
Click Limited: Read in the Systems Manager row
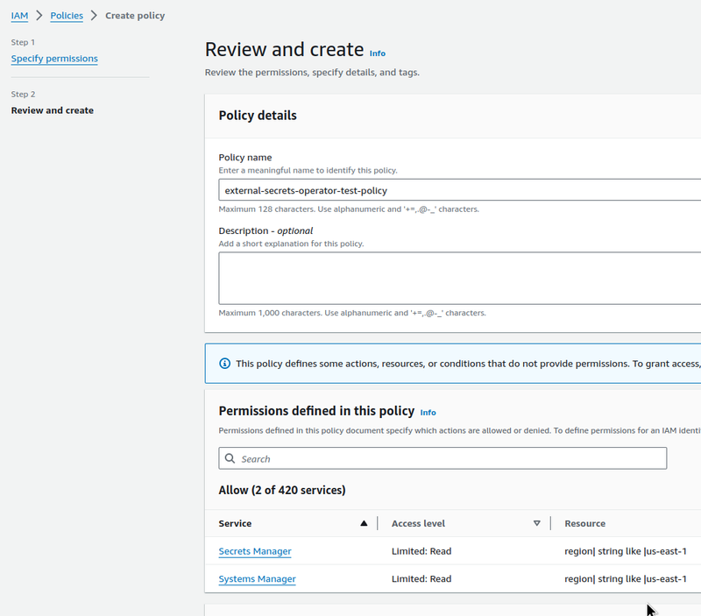[x=421, y=579]
